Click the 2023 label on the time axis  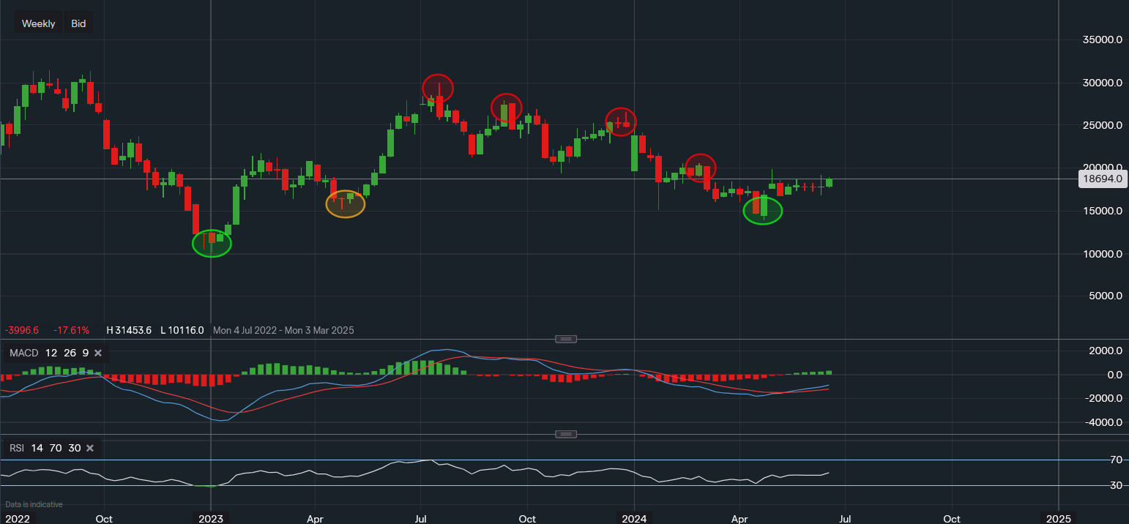point(211,519)
